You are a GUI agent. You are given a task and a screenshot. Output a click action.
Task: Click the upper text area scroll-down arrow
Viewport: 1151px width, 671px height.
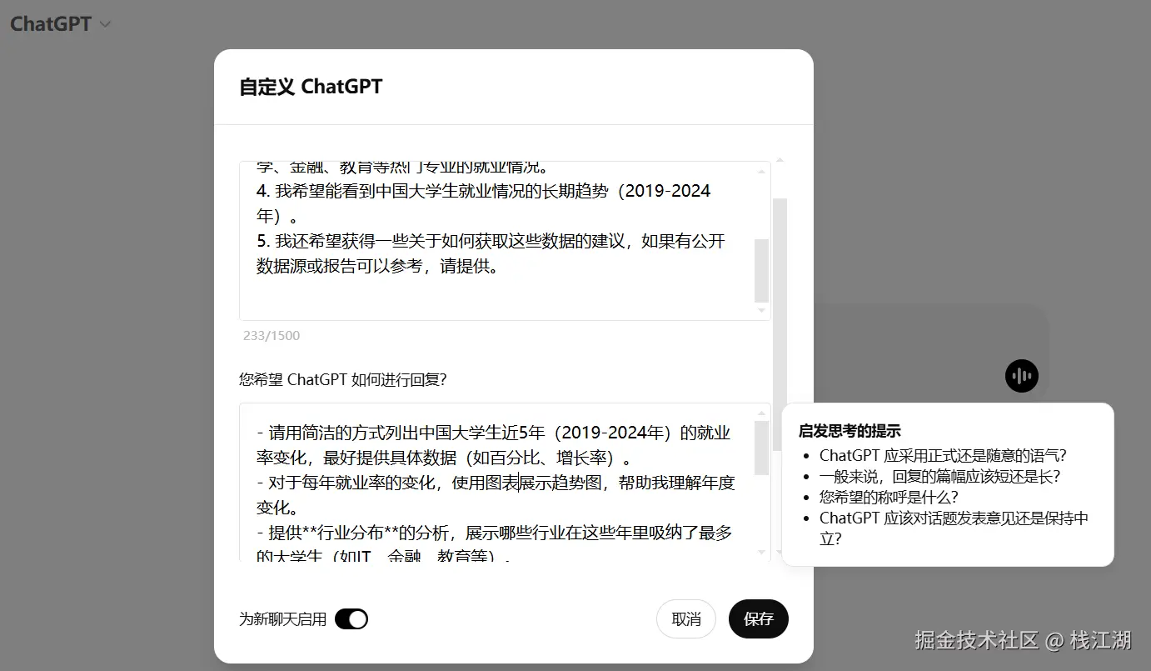click(761, 310)
